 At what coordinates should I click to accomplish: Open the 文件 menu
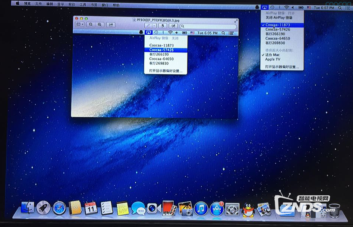(38, 4)
